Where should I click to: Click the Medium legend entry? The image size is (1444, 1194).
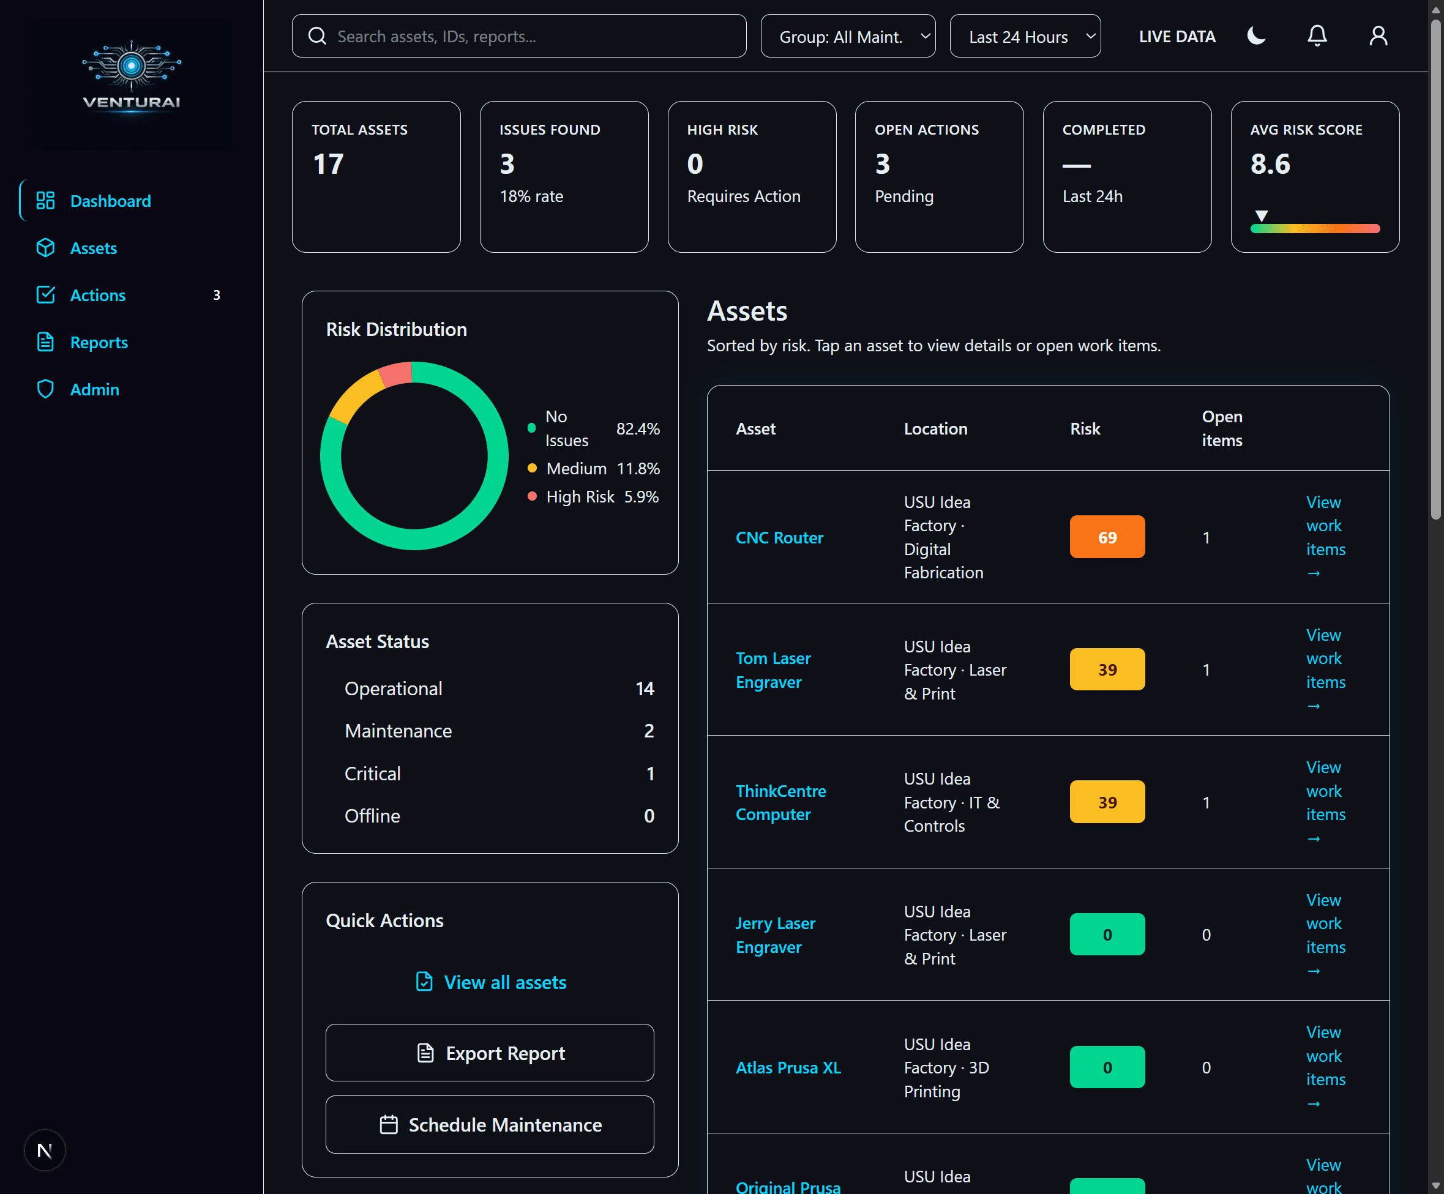coord(593,468)
